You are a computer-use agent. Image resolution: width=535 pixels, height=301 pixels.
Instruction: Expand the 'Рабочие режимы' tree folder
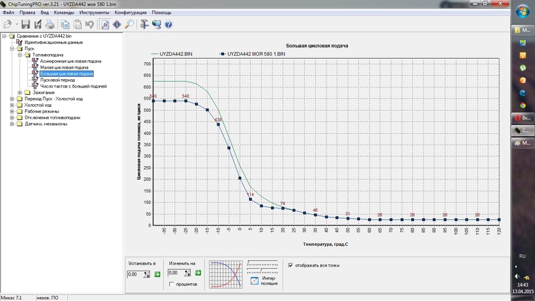(x=12, y=111)
